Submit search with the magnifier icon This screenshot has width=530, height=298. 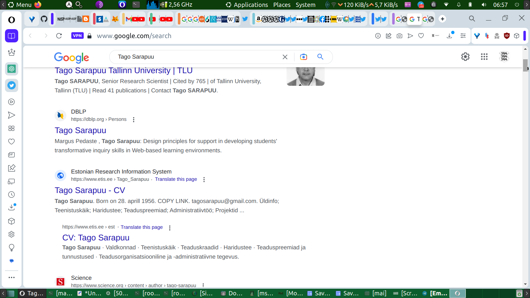click(320, 57)
